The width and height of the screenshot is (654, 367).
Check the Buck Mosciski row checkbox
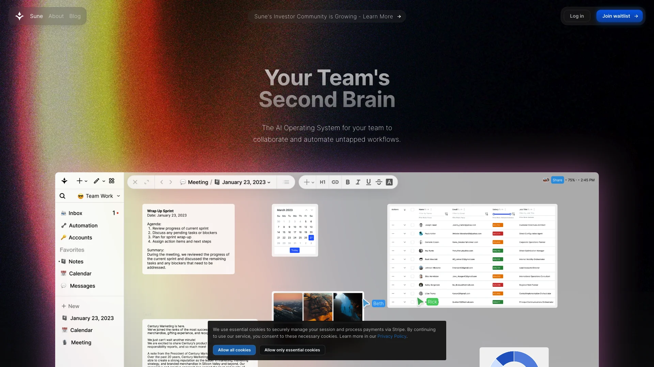click(x=412, y=259)
